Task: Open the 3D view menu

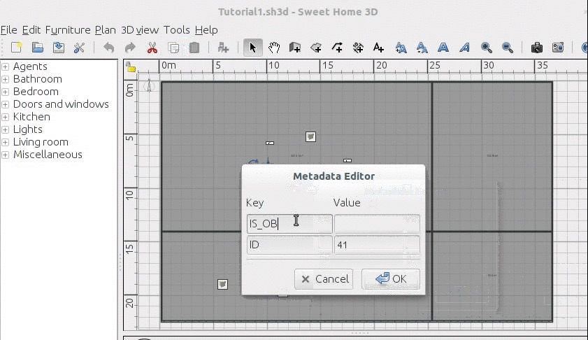Action: coord(140,30)
